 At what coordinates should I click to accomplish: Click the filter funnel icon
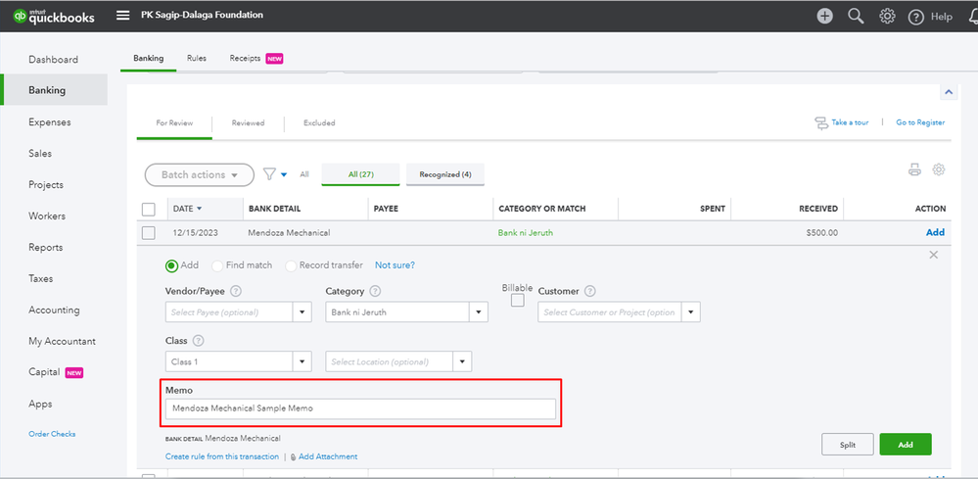tap(269, 174)
